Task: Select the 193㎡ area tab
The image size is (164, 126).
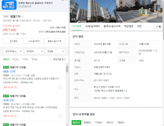Action: click(x=121, y=122)
